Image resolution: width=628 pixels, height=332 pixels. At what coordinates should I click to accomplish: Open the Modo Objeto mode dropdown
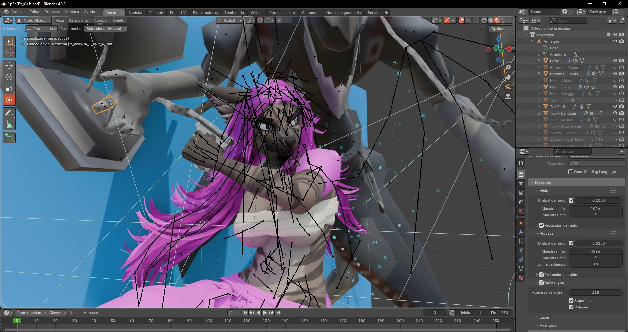tap(34, 20)
